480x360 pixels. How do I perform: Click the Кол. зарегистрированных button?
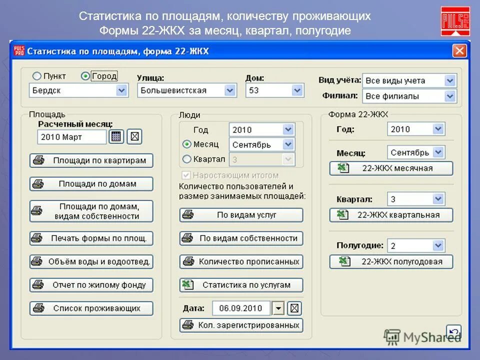click(241, 325)
